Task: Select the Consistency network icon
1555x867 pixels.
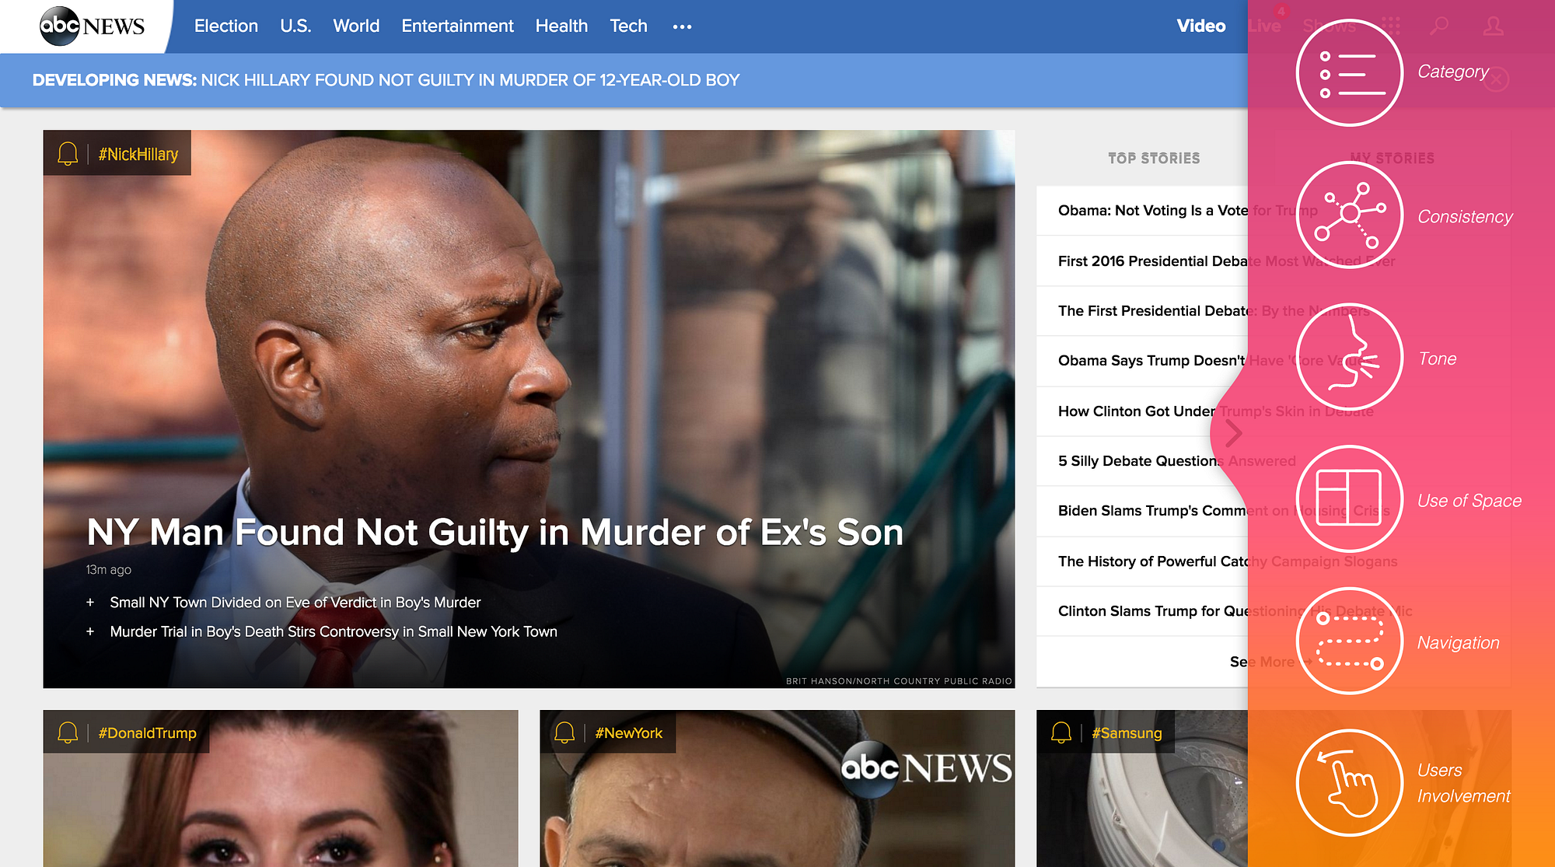Action: pyautogui.click(x=1349, y=215)
